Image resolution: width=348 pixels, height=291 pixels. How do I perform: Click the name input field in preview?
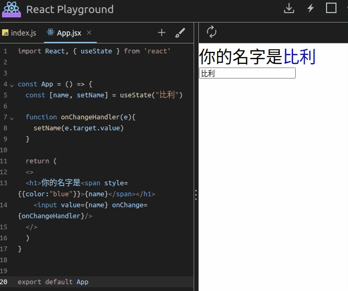(247, 73)
